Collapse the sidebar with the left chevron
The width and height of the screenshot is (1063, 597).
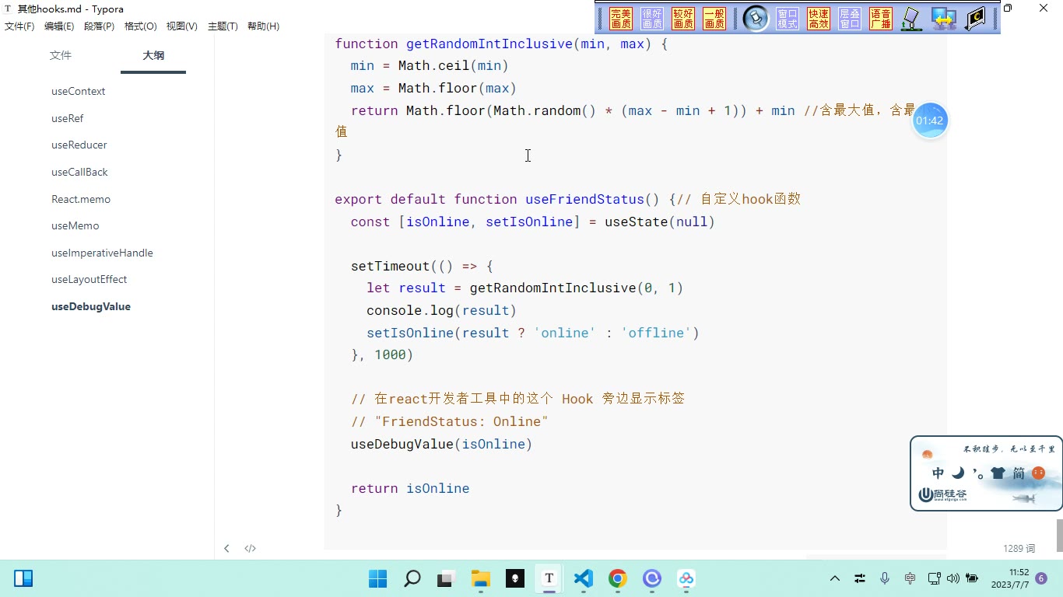click(x=226, y=548)
